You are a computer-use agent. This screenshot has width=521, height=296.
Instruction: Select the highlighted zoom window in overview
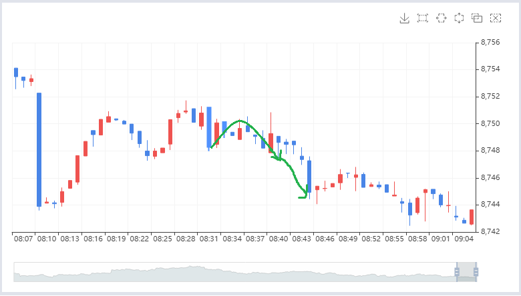coord(466,272)
